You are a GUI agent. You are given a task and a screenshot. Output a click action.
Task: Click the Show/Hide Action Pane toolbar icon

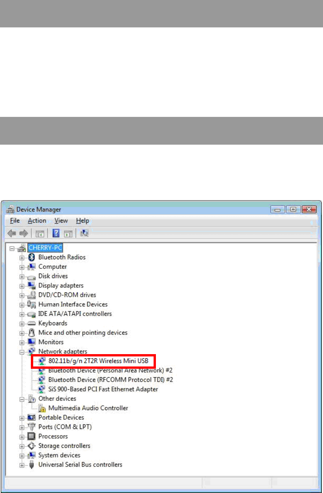click(x=68, y=233)
